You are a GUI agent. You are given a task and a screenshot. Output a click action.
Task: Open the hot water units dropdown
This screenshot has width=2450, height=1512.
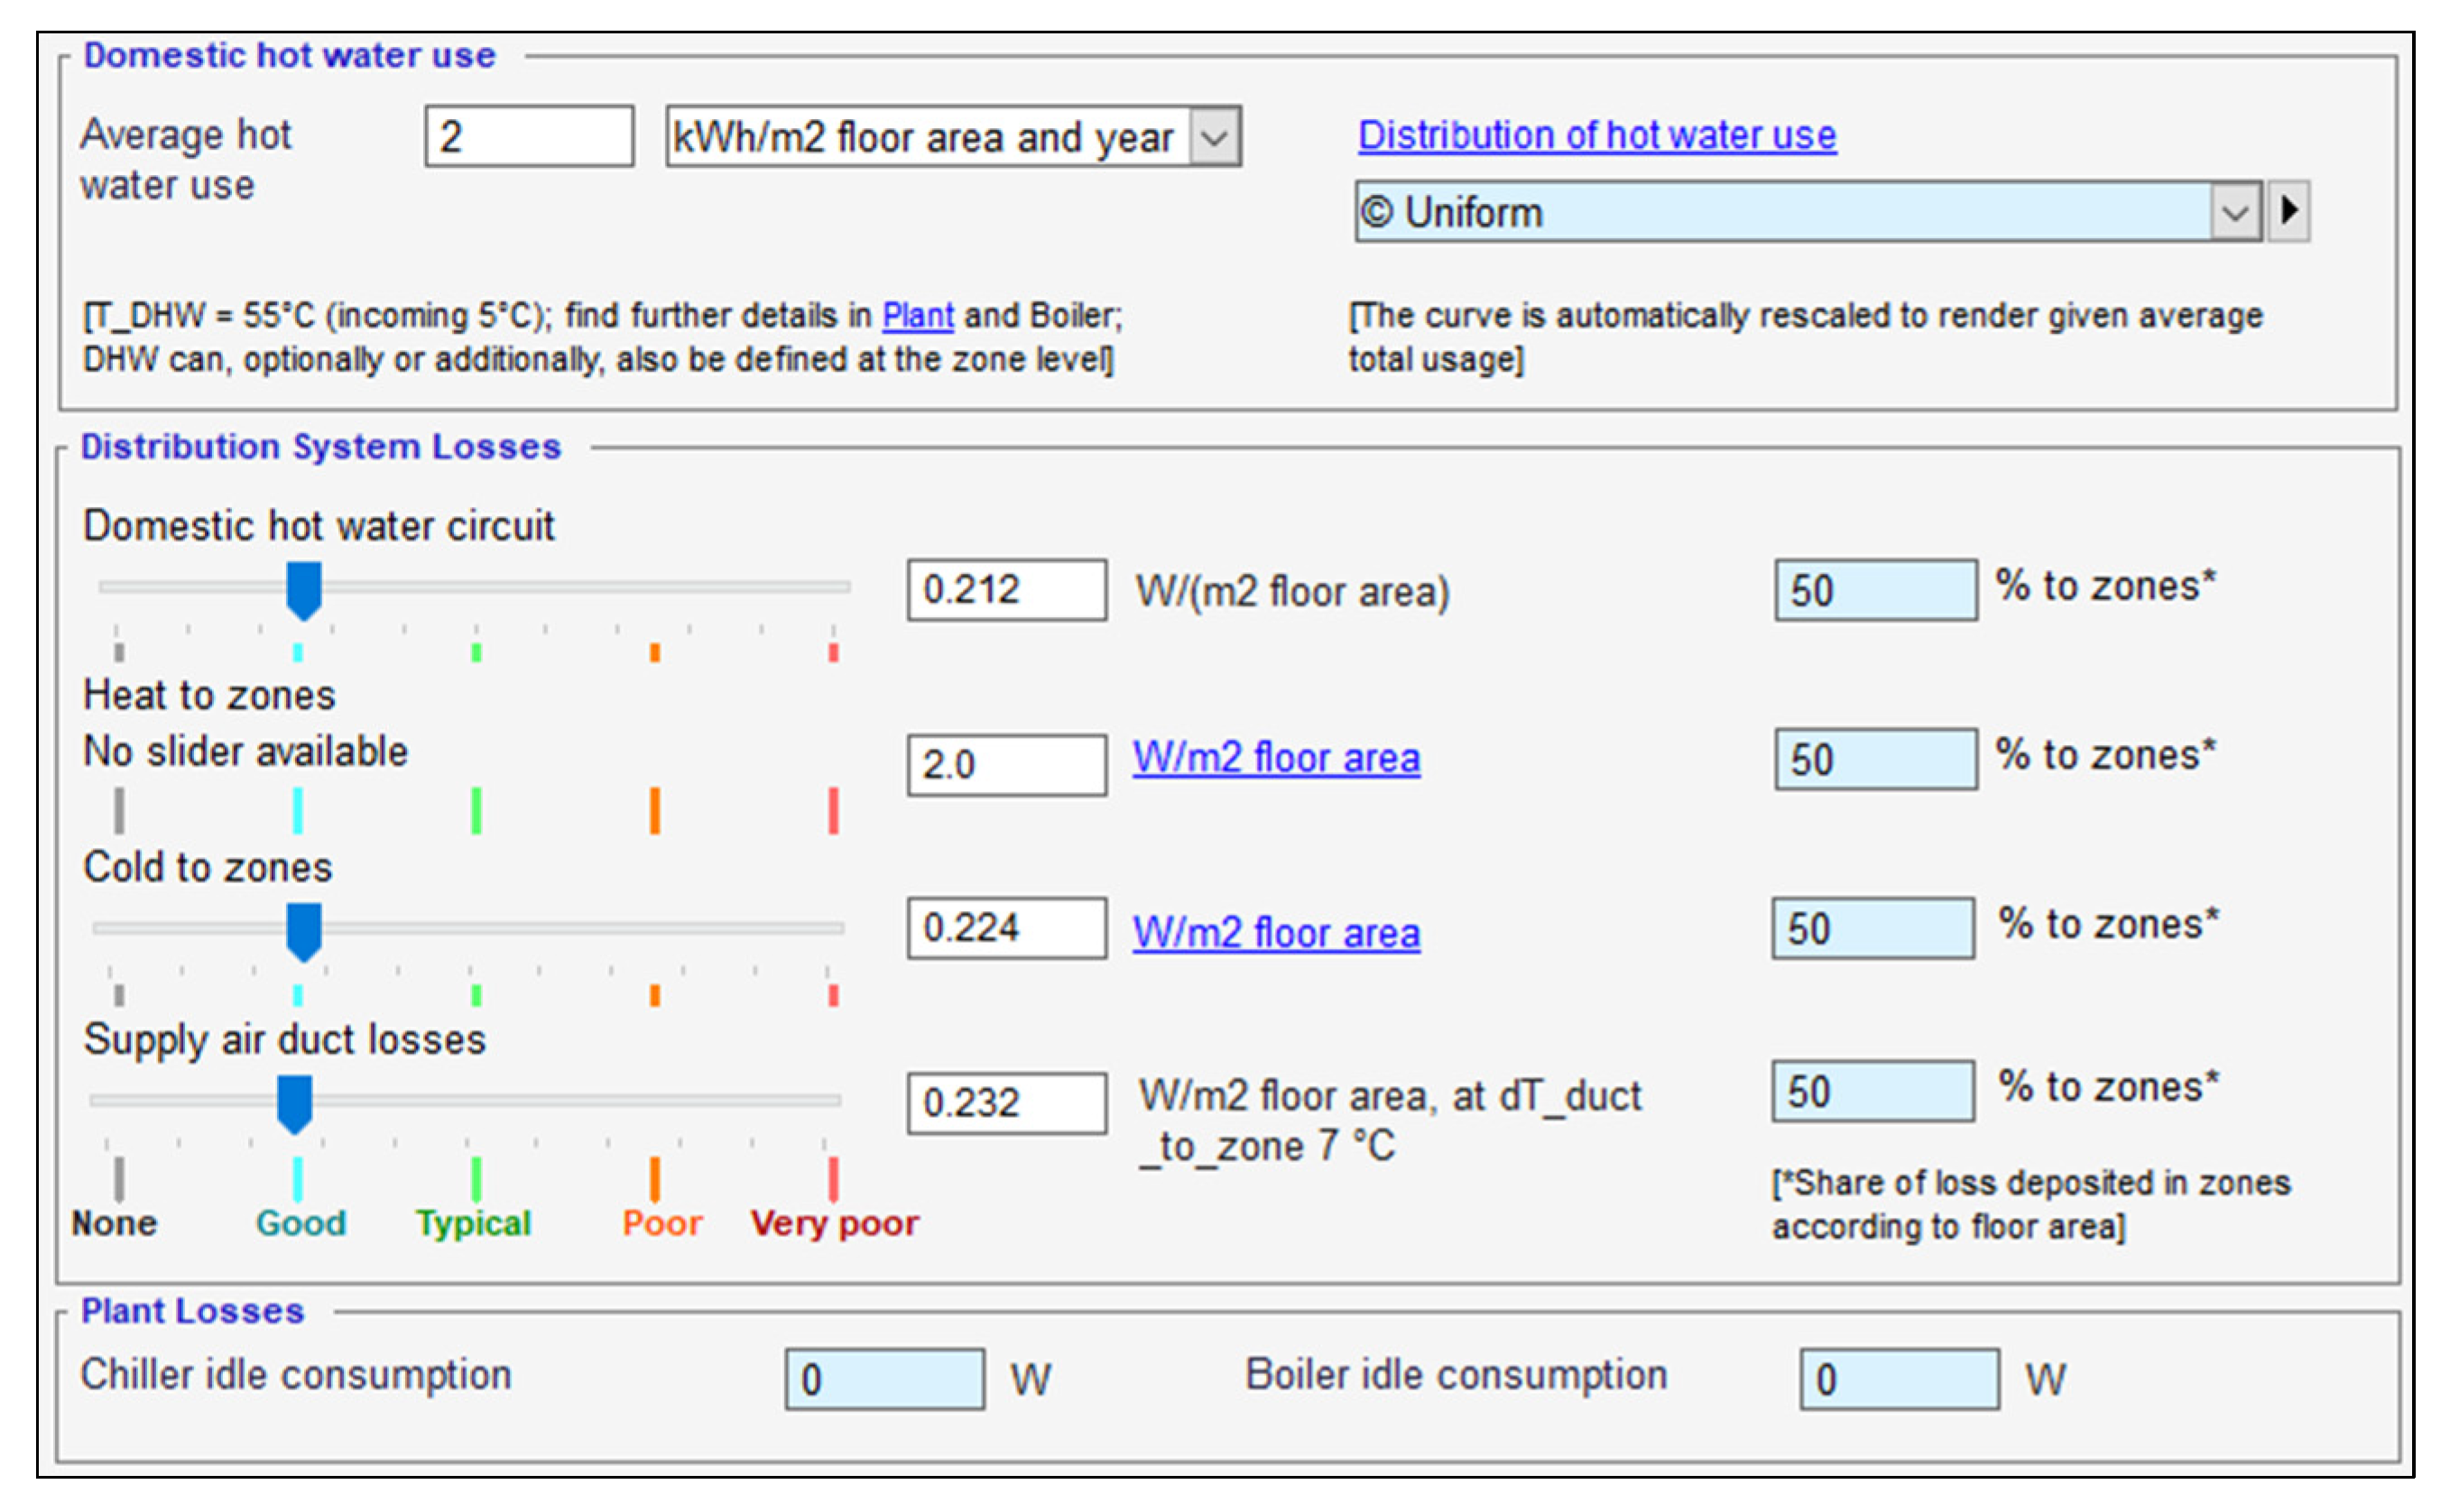tap(1214, 137)
